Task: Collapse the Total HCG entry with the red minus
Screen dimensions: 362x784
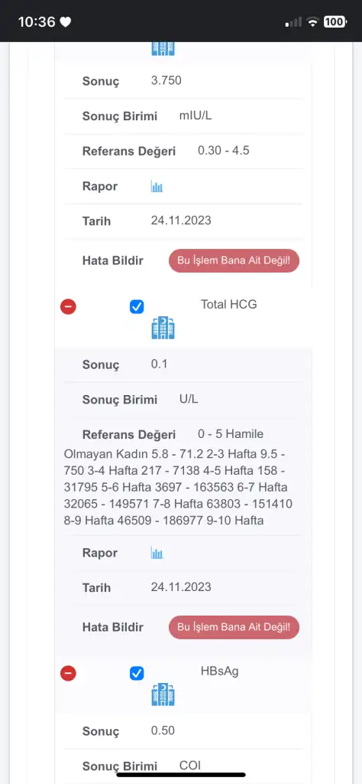Action: point(68,306)
